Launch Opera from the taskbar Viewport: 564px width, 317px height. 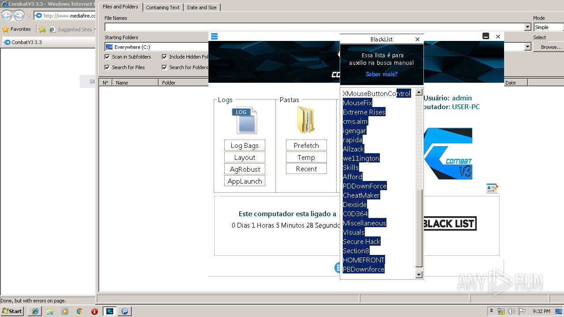pyautogui.click(x=94, y=311)
